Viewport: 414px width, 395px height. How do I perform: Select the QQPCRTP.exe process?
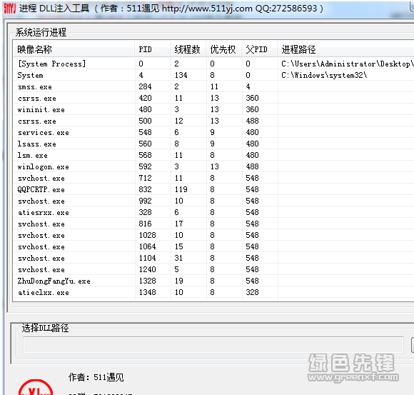click(x=214, y=189)
